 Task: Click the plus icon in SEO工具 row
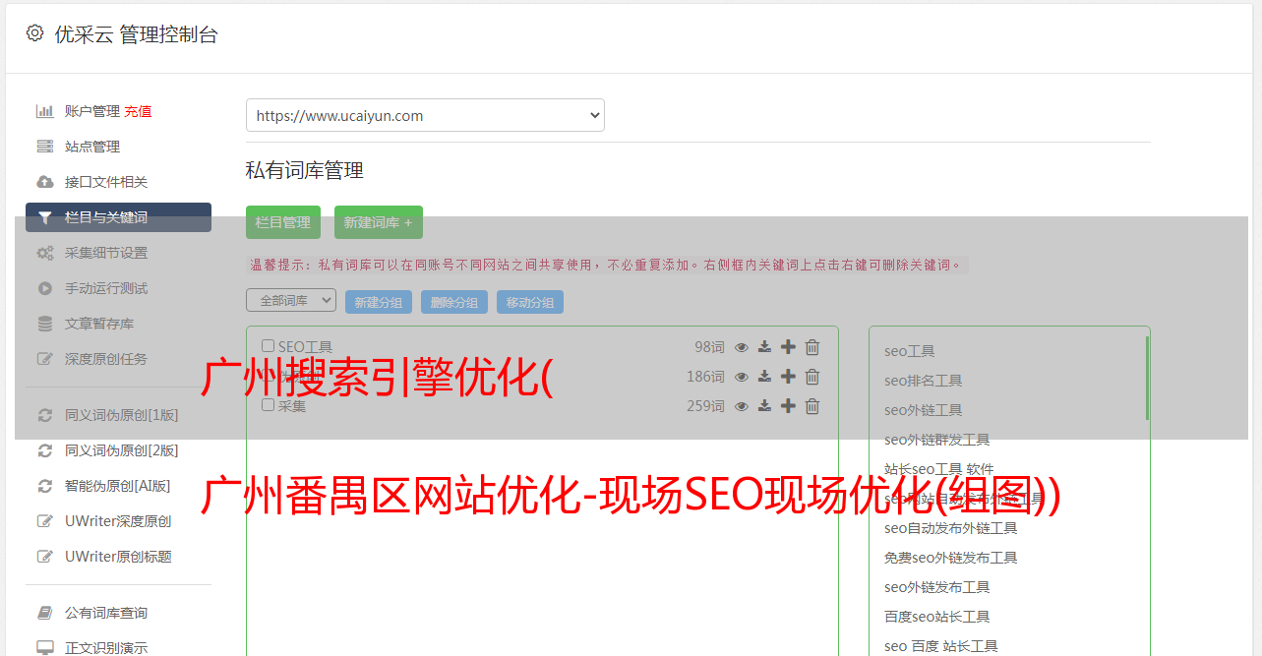(788, 347)
